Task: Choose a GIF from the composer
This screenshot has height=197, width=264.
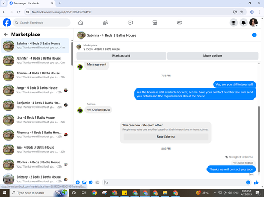Action: (x=97, y=182)
